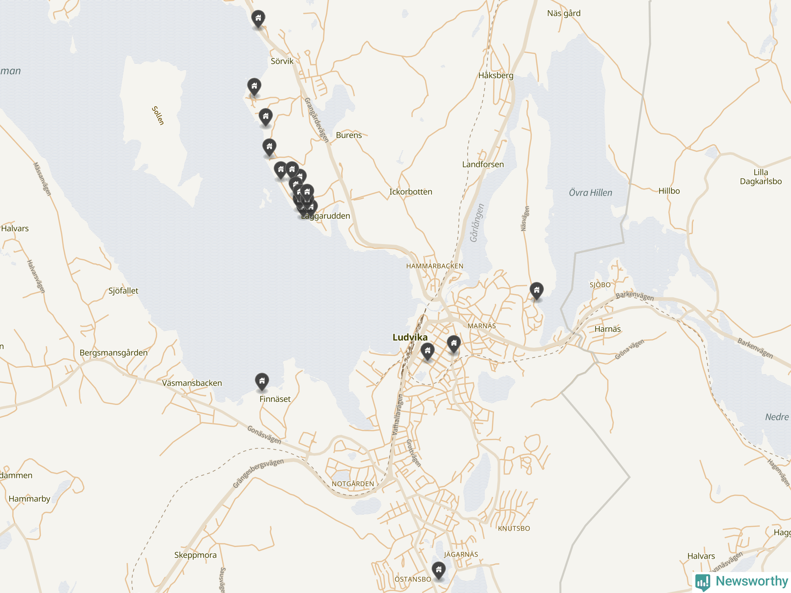The height and width of the screenshot is (593, 791).
Task: Click the leftmost house marker in the Laggarudden cluster
Action: [281, 170]
